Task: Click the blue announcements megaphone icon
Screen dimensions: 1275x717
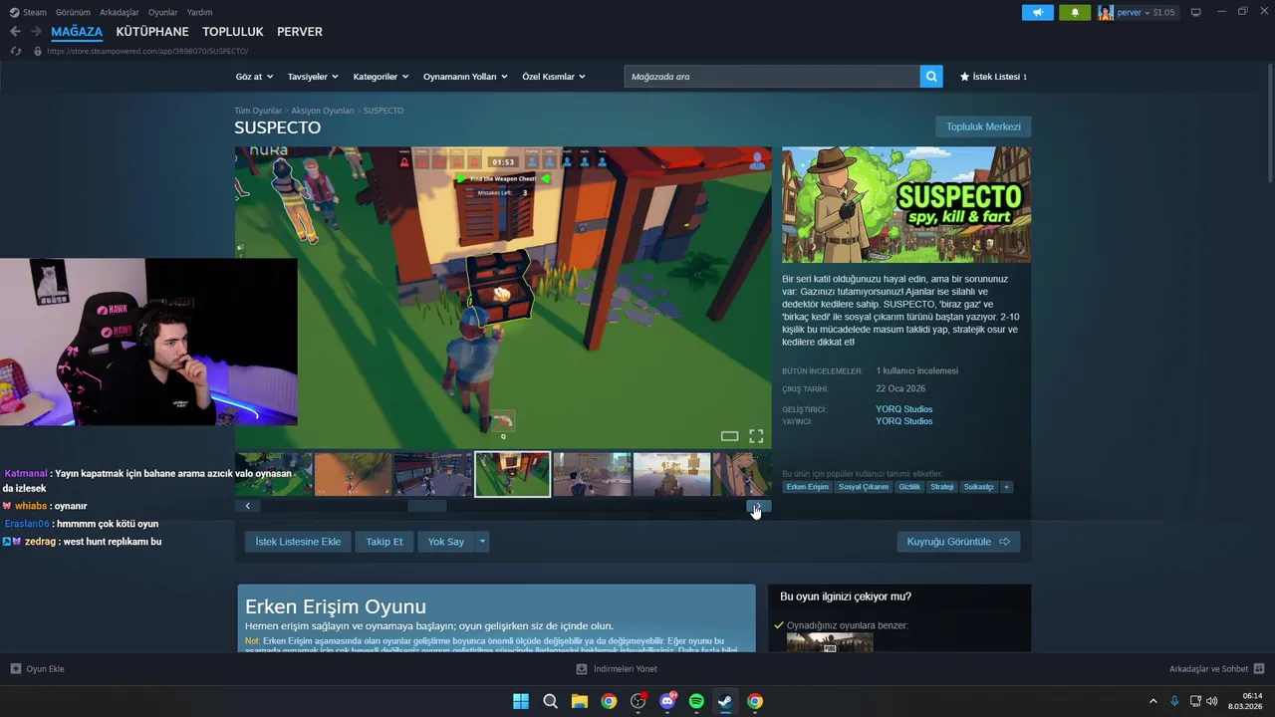Action: (1037, 13)
